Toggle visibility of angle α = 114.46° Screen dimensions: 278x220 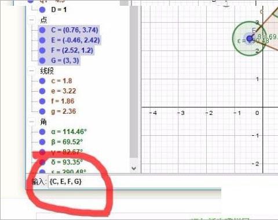[x=42, y=132]
